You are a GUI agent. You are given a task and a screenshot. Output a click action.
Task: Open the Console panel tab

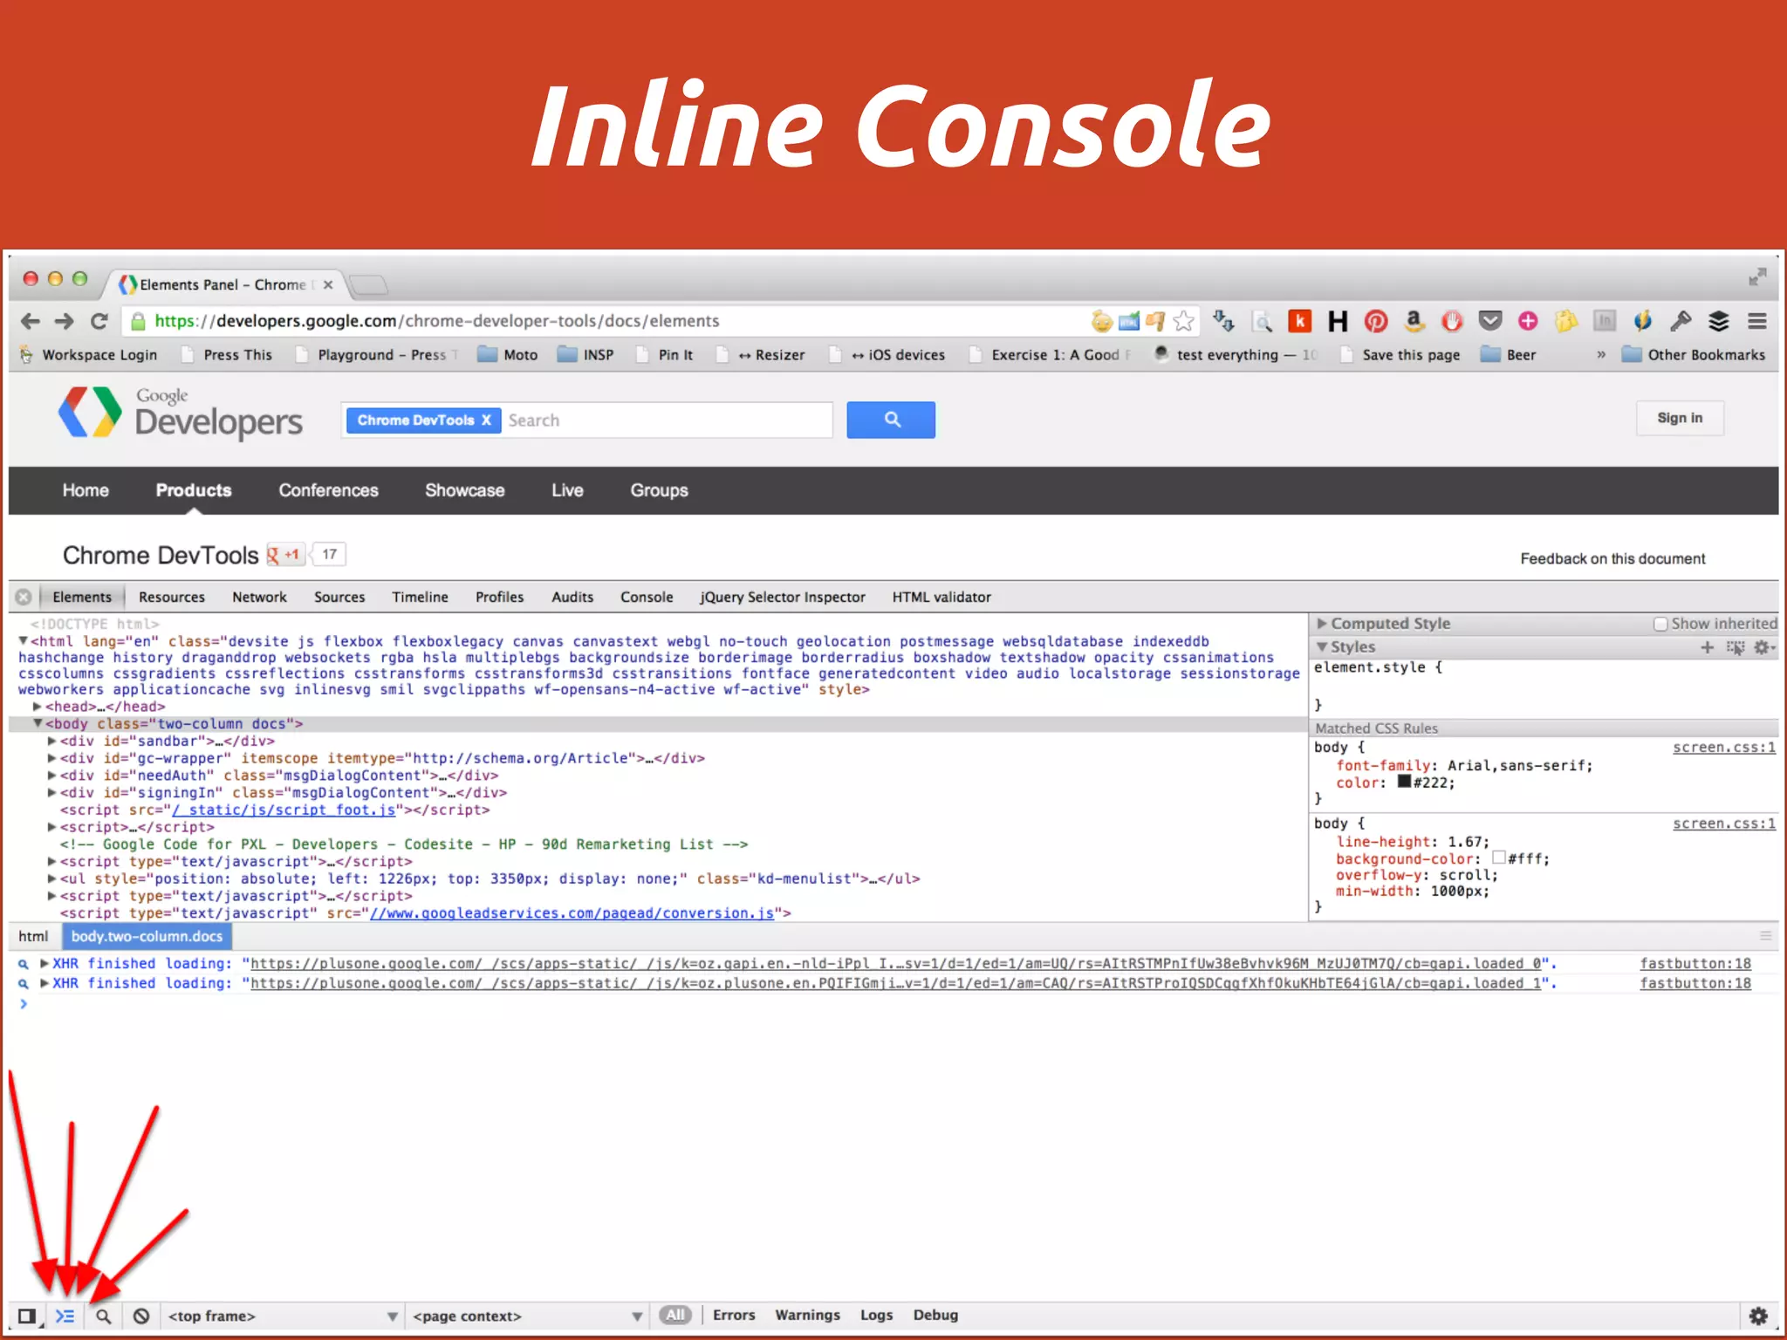647,597
